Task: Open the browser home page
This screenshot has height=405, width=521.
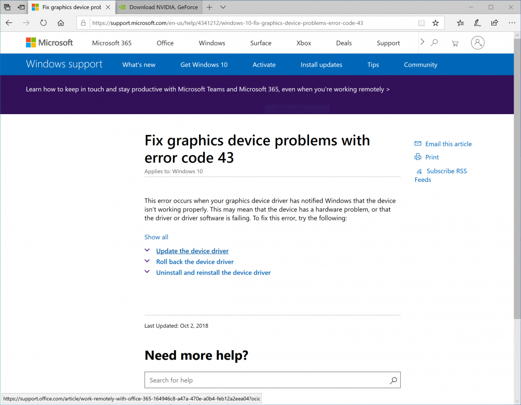Action: (60, 23)
